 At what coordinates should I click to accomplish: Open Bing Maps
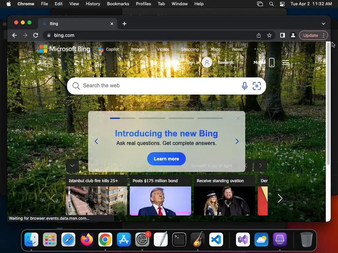point(216,49)
